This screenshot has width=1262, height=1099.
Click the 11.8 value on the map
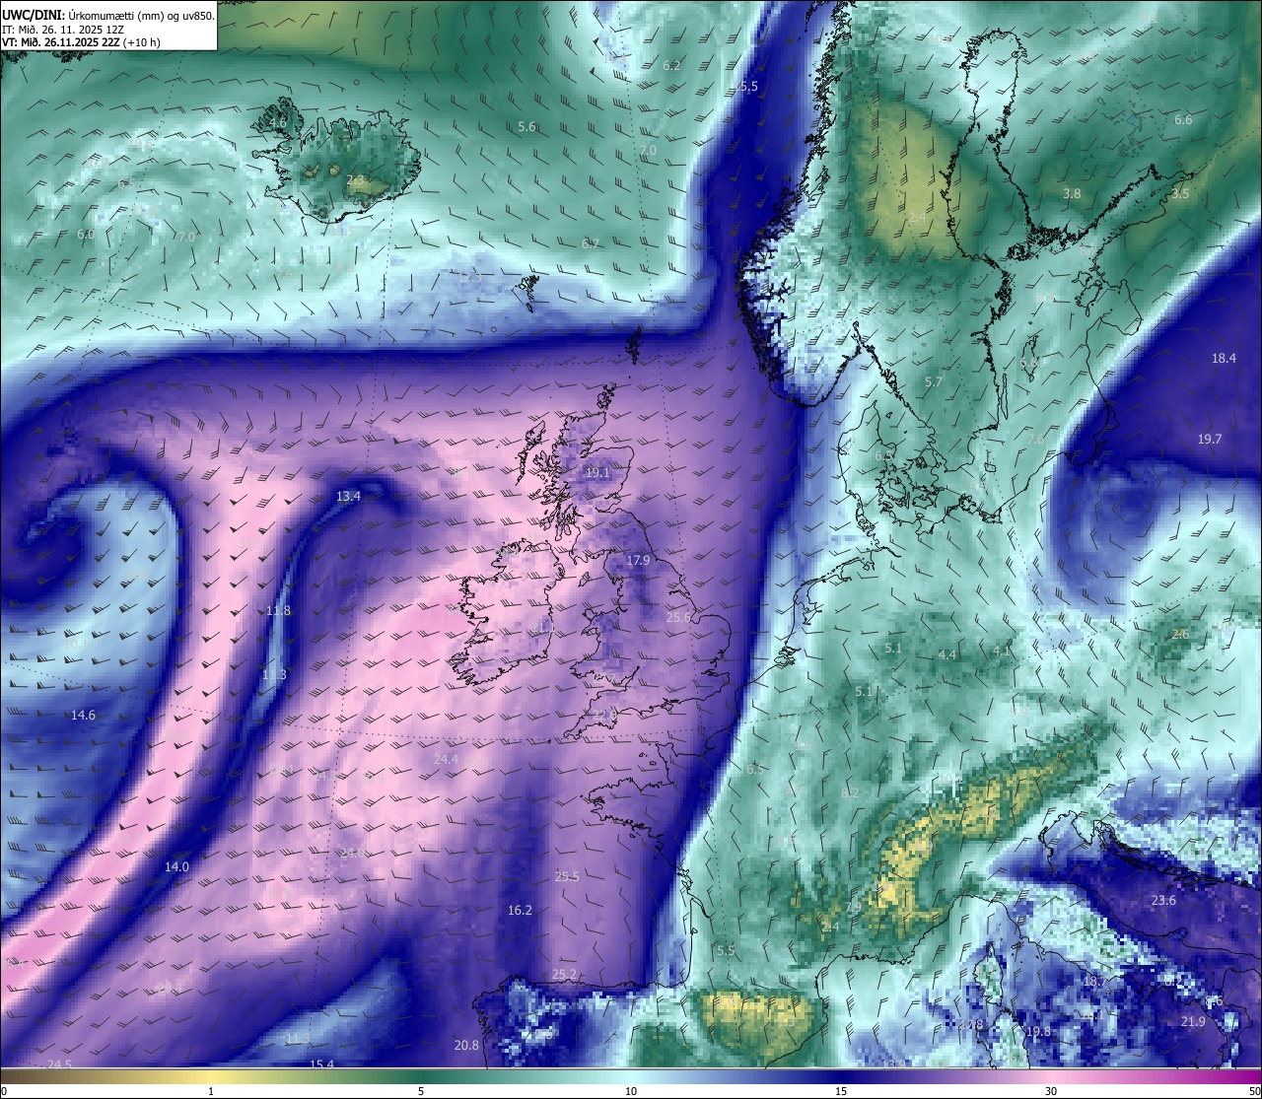(x=279, y=611)
